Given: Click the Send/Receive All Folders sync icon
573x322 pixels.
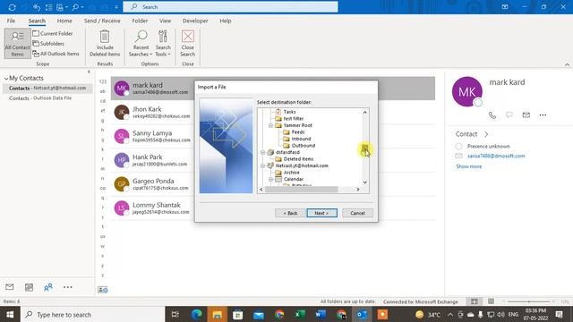Looking at the screenshot, I should click(12, 7).
